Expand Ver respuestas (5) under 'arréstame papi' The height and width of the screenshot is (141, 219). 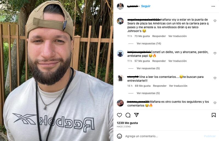click(x=148, y=68)
